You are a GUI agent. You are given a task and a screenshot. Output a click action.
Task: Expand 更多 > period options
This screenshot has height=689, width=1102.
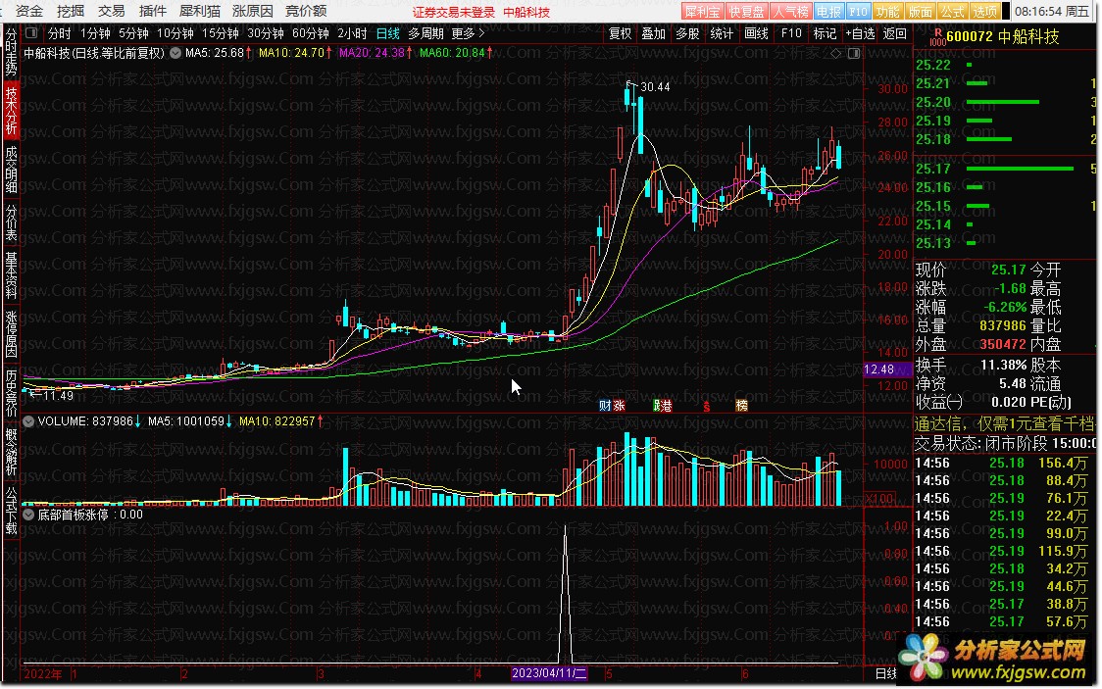pos(468,33)
